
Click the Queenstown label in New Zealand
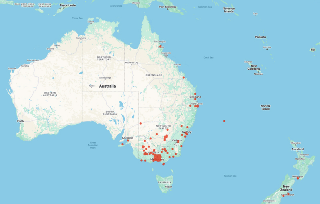(269, 201)
